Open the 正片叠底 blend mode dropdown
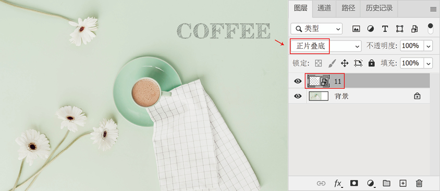The image size is (440, 191). 326,46
